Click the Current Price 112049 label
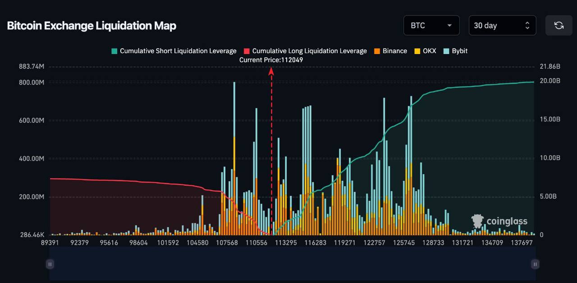577x283 pixels. 271,60
